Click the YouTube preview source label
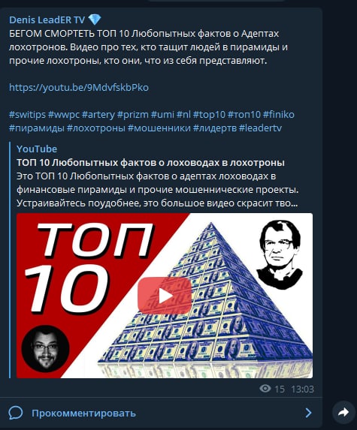Viewport: 357px width, 430px height. pos(37,149)
